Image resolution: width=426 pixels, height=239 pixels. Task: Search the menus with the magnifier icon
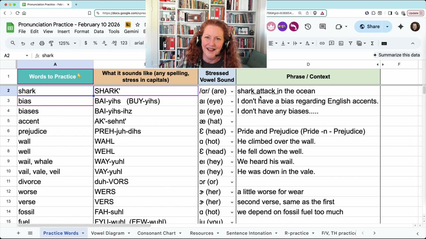coord(13,43)
